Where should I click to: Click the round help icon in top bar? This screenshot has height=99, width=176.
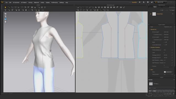tap(148, 2)
